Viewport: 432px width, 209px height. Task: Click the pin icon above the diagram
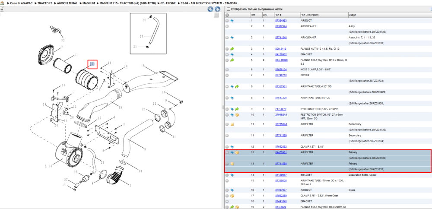2,9
